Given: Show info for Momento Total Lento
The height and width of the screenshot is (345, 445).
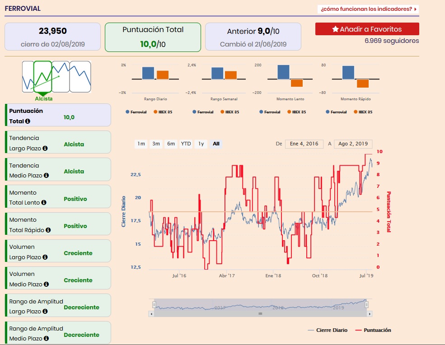Looking at the screenshot, I should click(x=44, y=203).
